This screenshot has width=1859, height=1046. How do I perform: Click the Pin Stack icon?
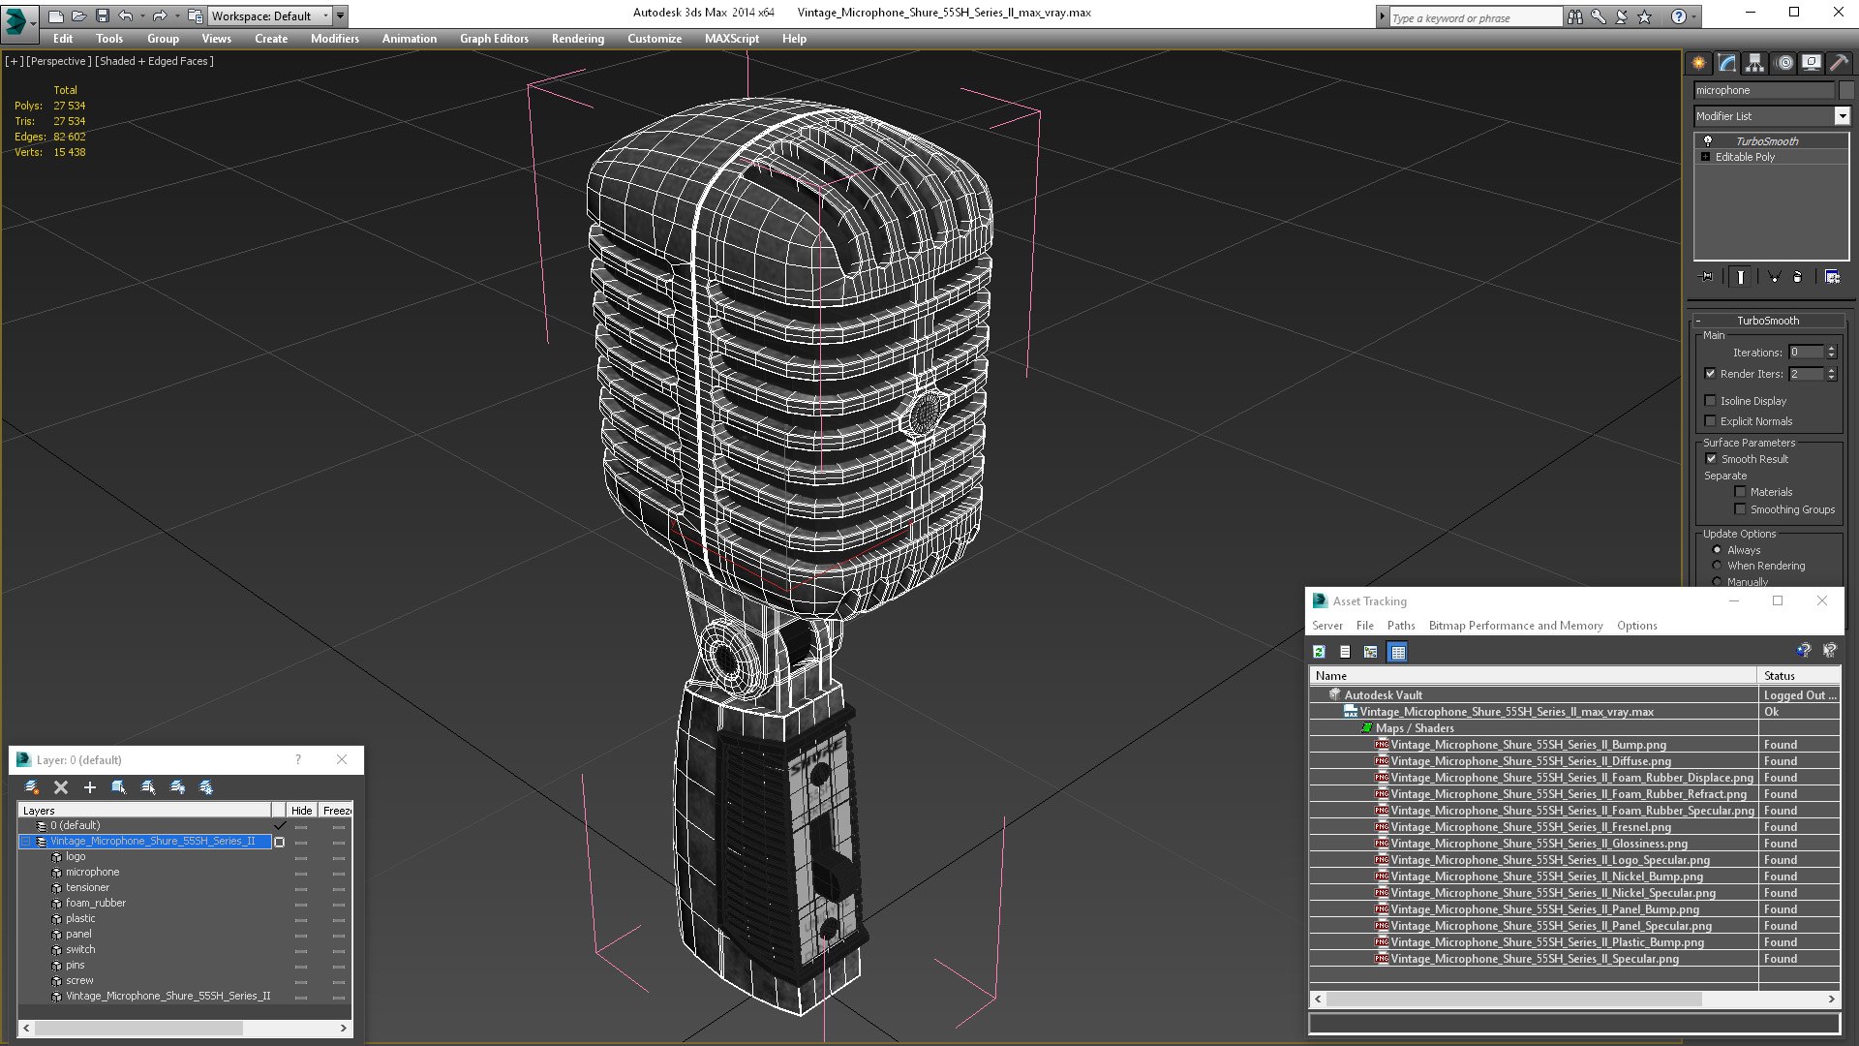[1707, 277]
